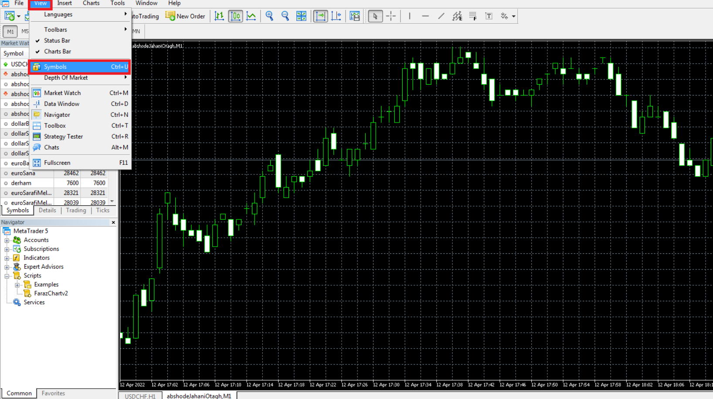This screenshot has width=713, height=399.
Task: Toggle the Charts Bar menu option
Action: coord(81,51)
